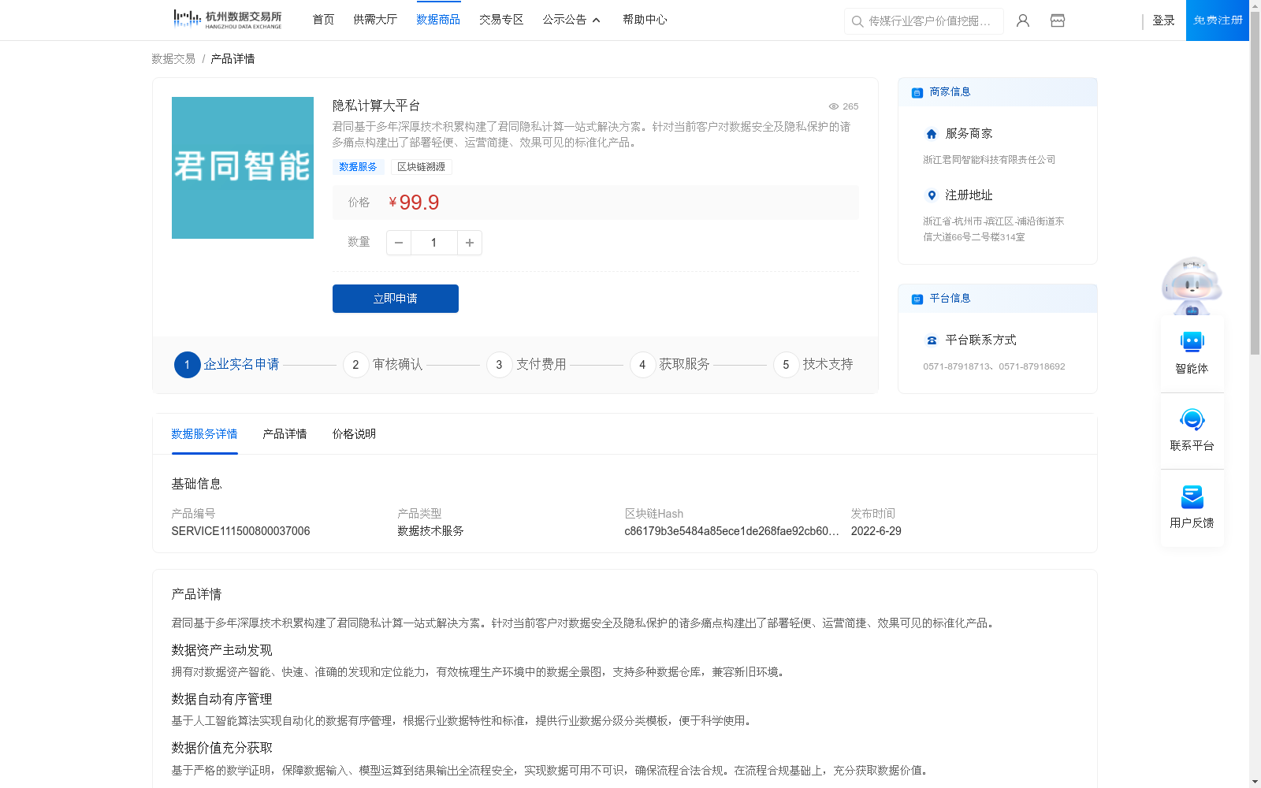Switch to 数据服务详情 tab
This screenshot has width=1261, height=788.
tap(204, 434)
